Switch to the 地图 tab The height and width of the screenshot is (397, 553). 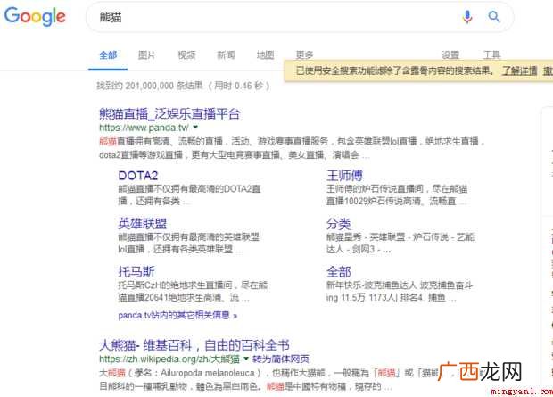click(x=265, y=55)
